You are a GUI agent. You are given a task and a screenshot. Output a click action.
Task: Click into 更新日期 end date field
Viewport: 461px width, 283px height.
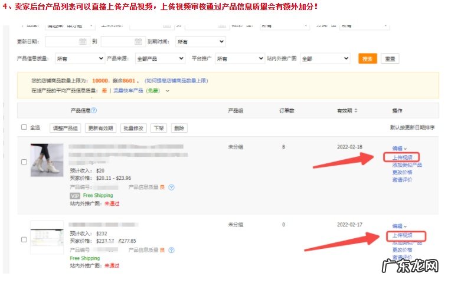tap(123, 41)
